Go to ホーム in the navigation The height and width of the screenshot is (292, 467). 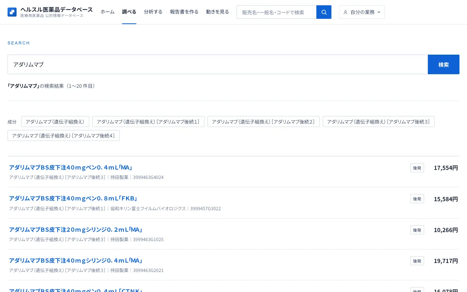coord(107,12)
